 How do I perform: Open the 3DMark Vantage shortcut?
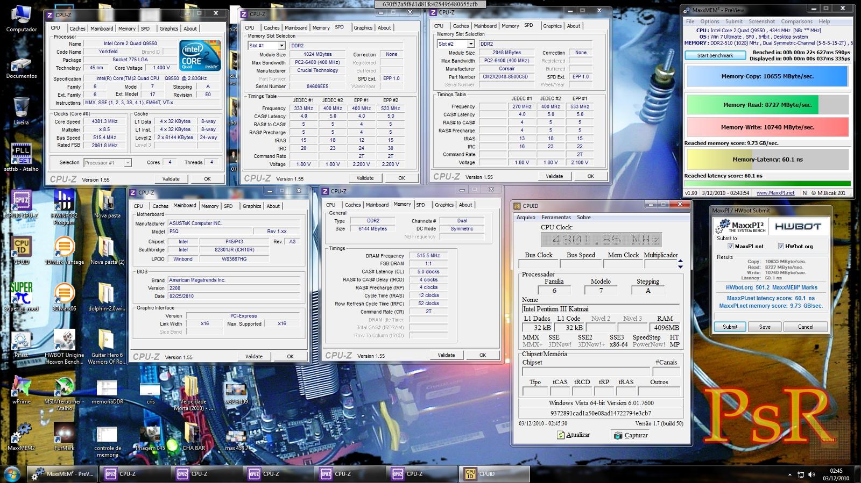pyautogui.click(x=64, y=251)
